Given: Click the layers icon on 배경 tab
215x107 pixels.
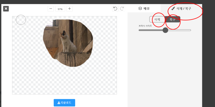Looking at the screenshot, I should pyautogui.click(x=140, y=8).
